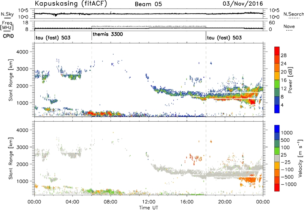This screenshot has width=304, height=210.
Task: Click the -100 tick on the velocity colorbar
Action: (287, 169)
